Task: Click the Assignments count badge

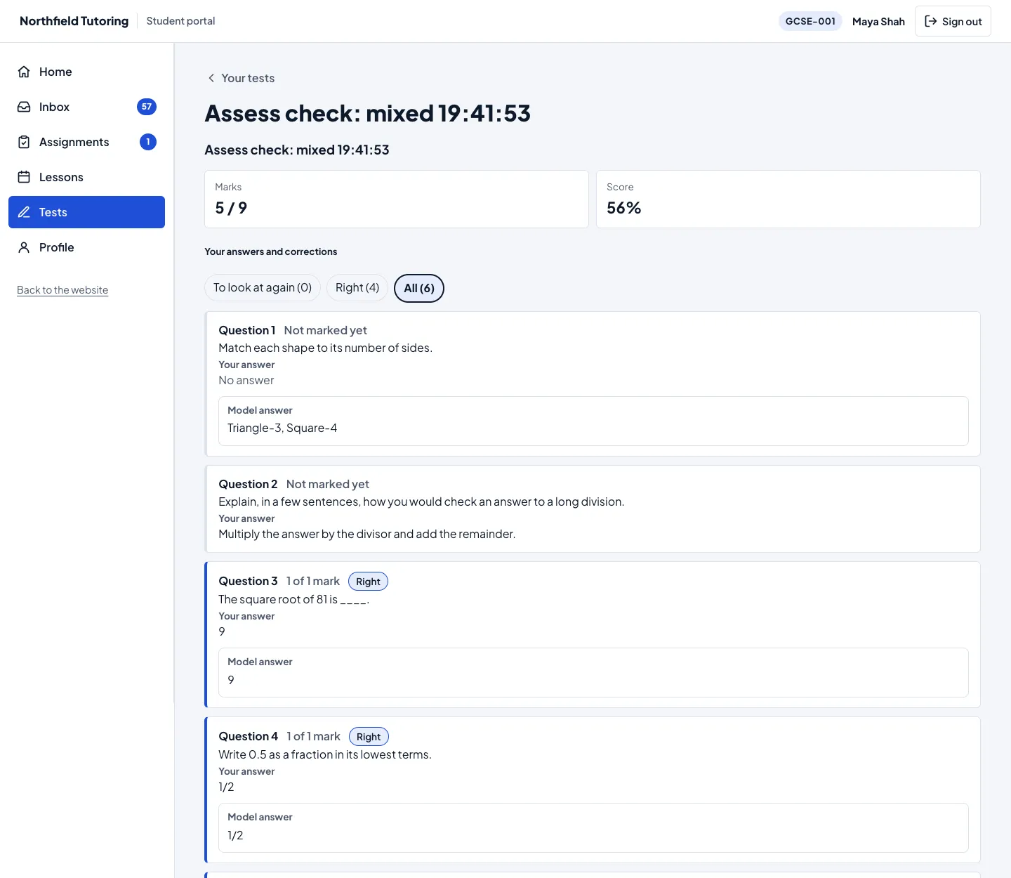Action: click(x=148, y=142)
